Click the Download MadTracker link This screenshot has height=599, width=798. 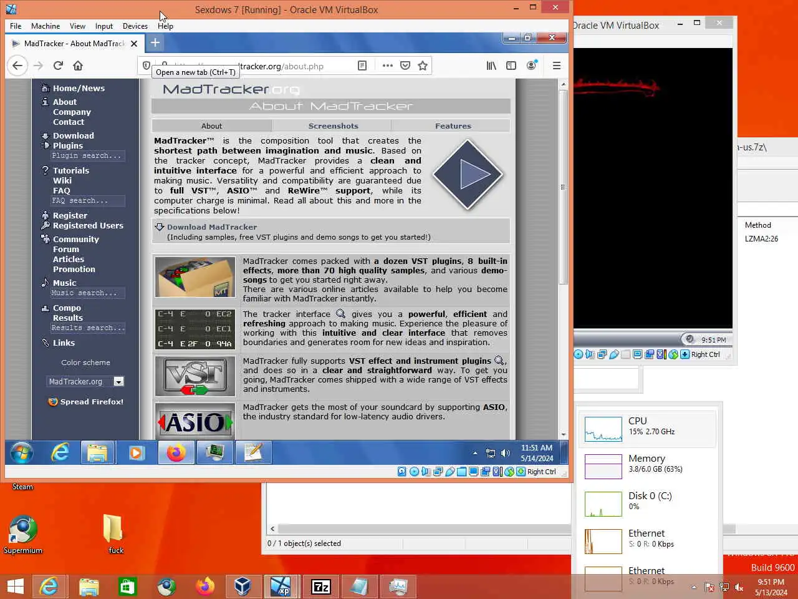click(211, 227)
